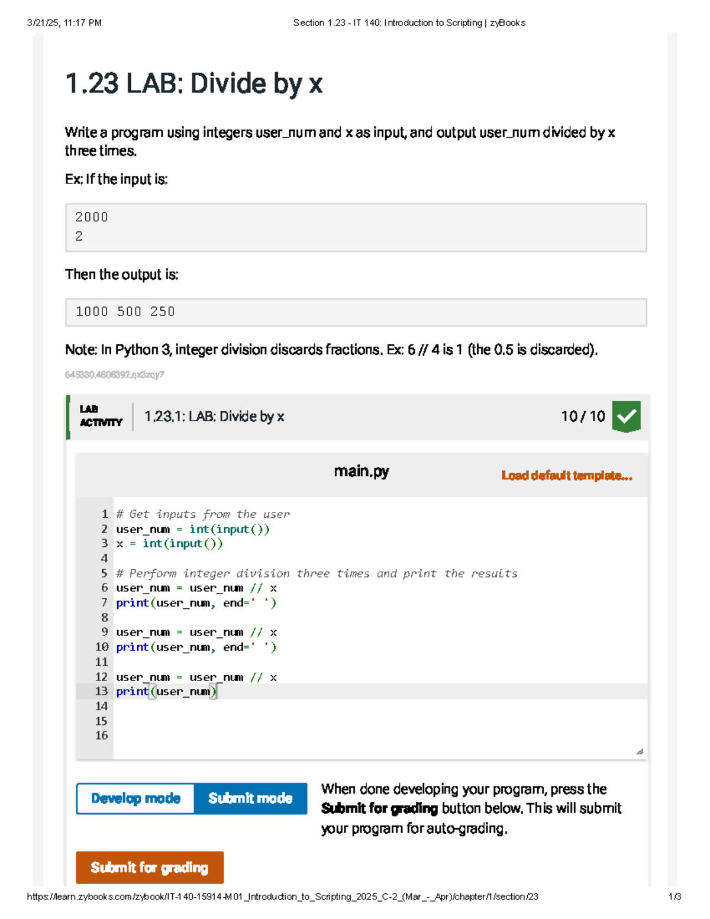The width and height of the screenshot is (710, 919).
Task: Click the comment on line 5
Action: 317,573
